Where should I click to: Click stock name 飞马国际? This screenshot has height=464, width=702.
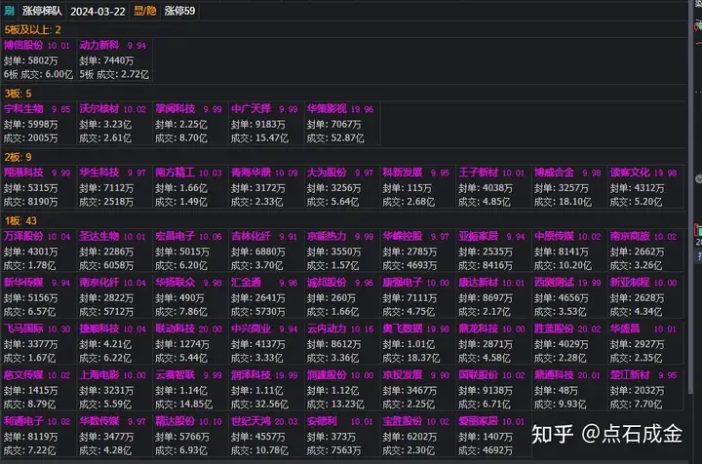(23, 329)
